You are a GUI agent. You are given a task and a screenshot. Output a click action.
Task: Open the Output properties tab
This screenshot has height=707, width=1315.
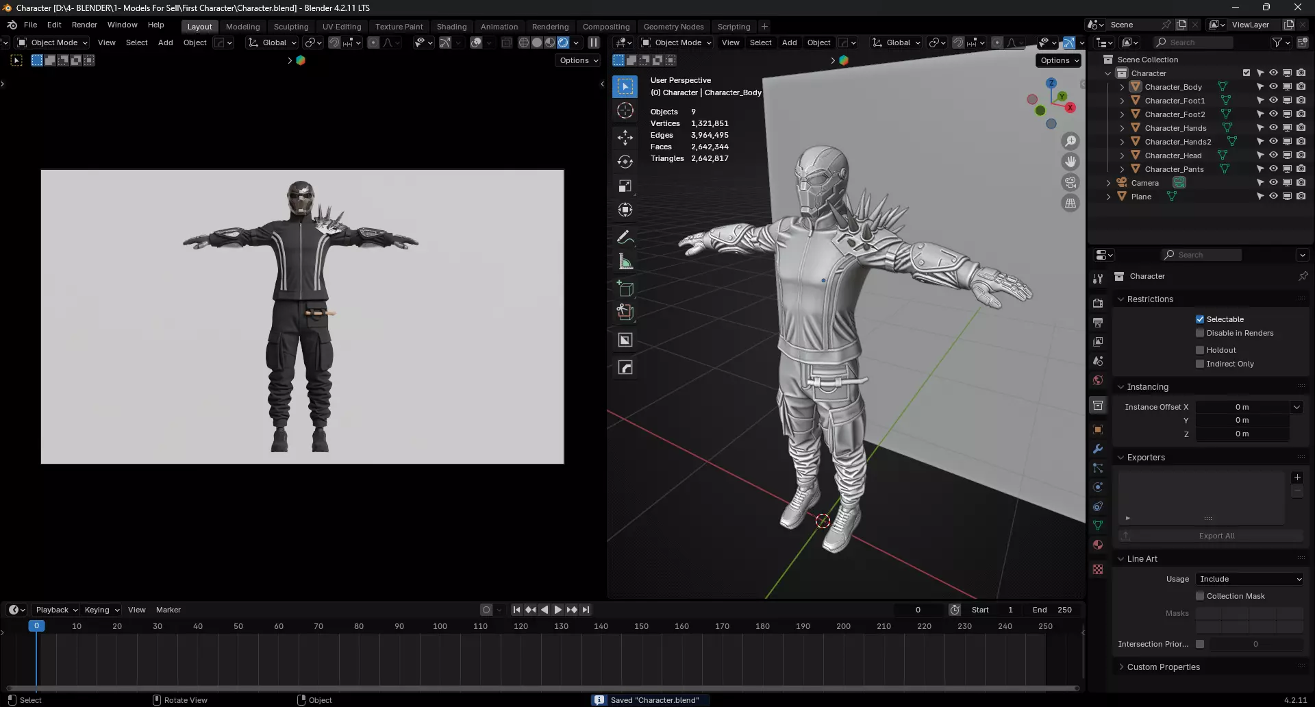click(1098, 322)
